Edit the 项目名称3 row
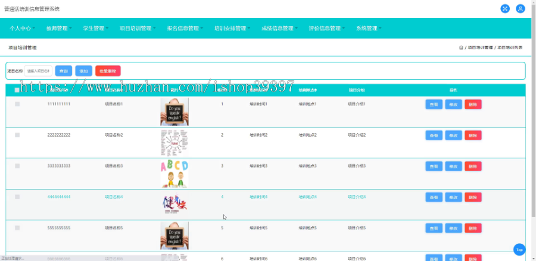The width and height of the screenshot is (536, 261). coord(453,166)
